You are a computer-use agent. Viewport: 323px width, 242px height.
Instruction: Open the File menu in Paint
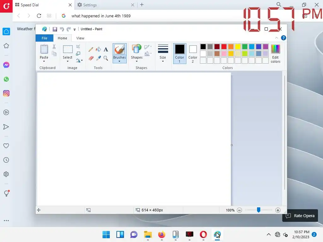pos(44,38)
